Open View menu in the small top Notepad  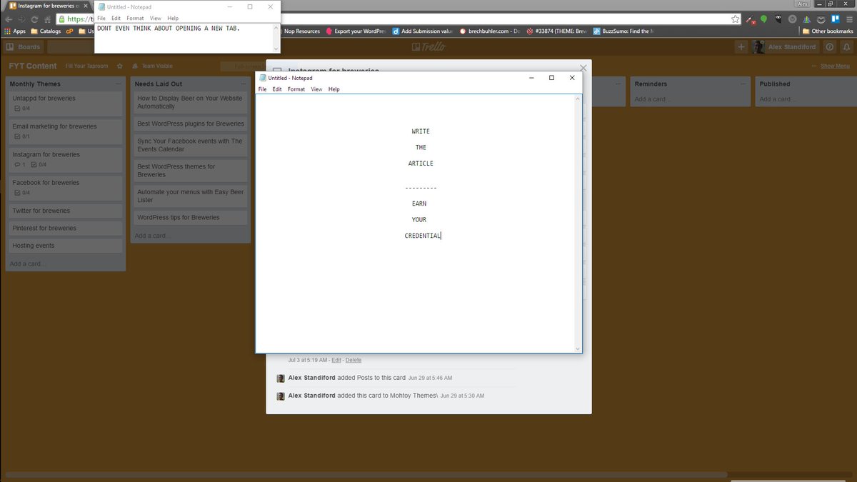tap(155, 18)
